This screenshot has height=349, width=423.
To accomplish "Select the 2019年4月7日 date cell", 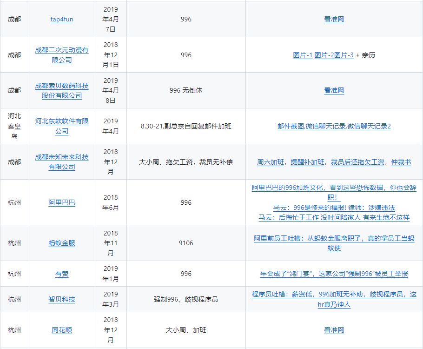I will click(x=111, y=20).
